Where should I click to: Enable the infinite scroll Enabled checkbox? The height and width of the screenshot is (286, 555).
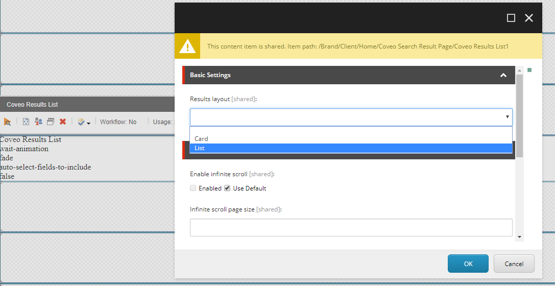pyautogui.click(x=193, y=188)
